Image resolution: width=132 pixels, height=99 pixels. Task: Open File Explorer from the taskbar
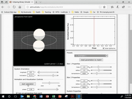tap(28, 97)
